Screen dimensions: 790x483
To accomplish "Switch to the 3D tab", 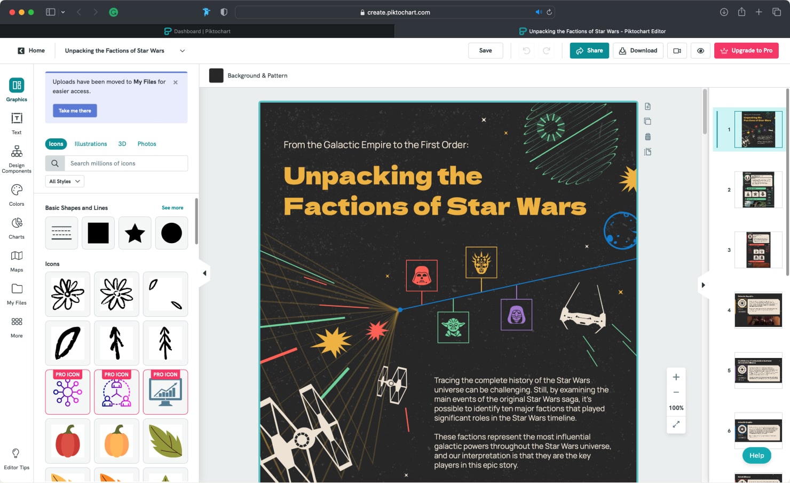I will point(122,144).
